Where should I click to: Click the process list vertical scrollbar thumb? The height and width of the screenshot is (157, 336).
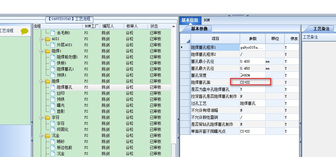(173, 150)
